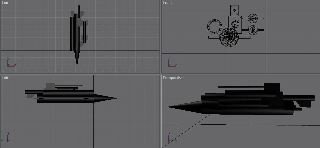Select the cone nose in Perspective viewport
320x148 pixels.
coord(185,107)
